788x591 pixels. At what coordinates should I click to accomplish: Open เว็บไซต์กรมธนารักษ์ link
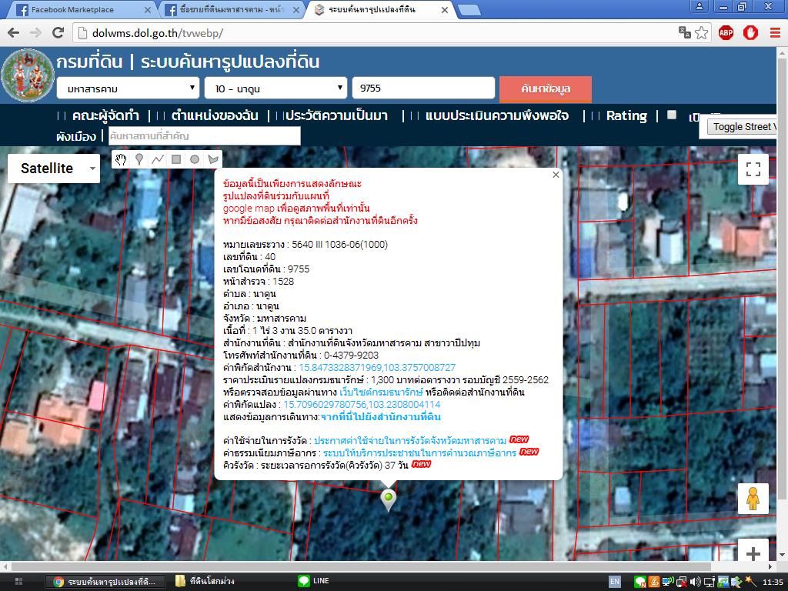[381, 392]
